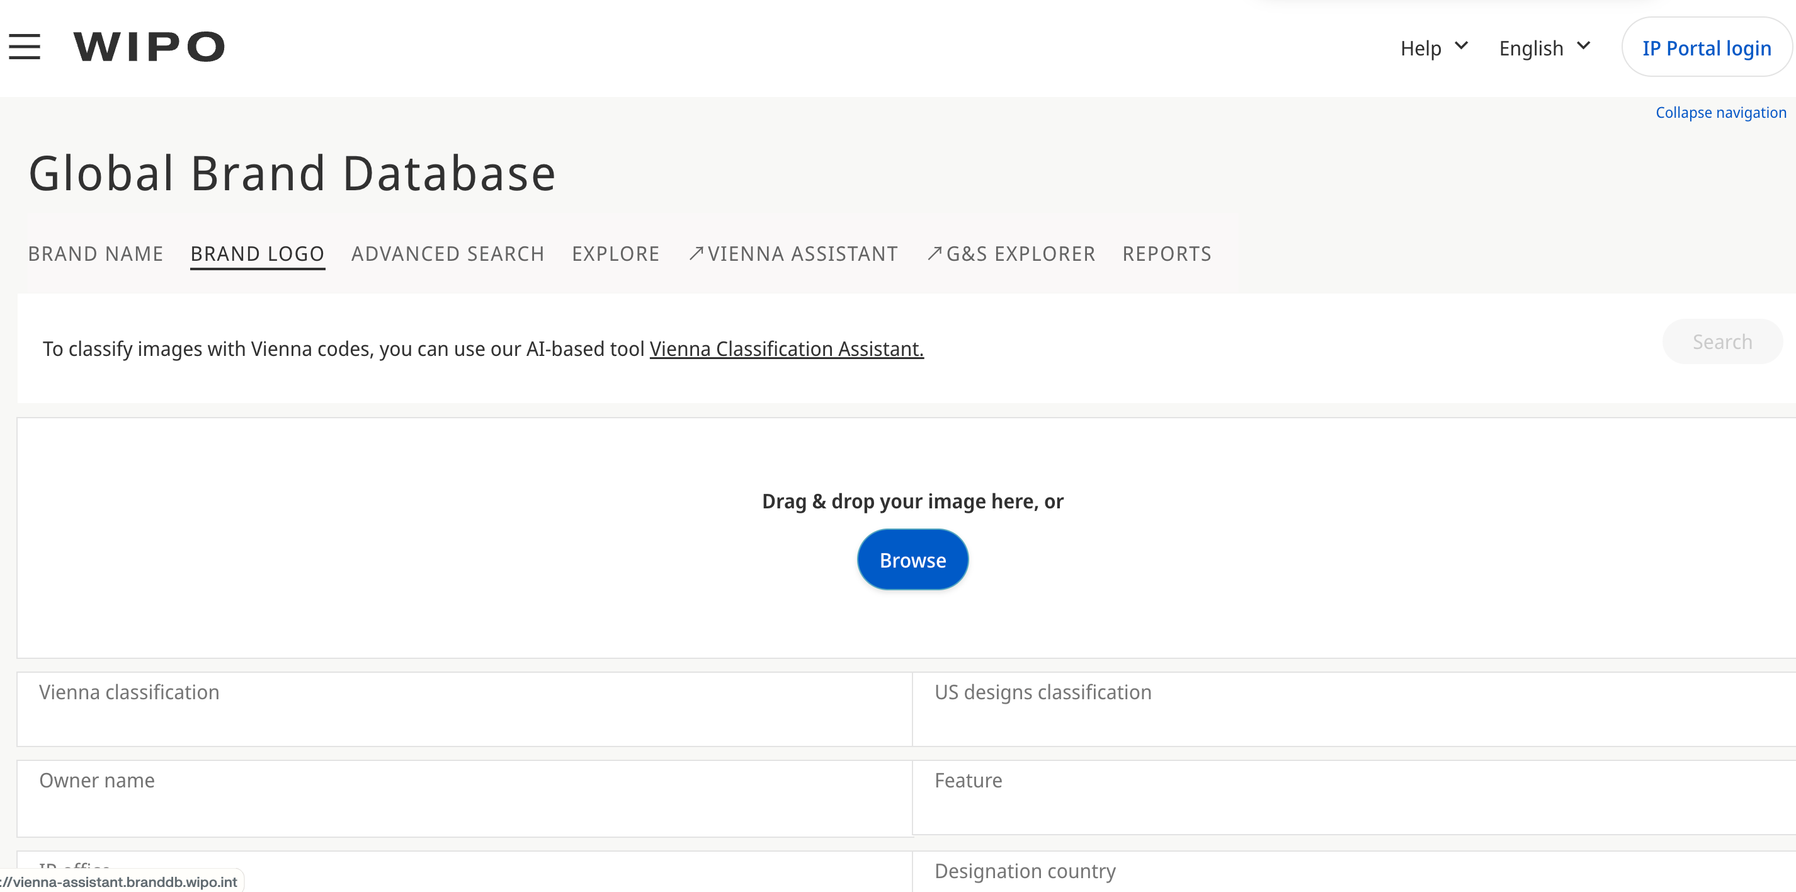Click the greyed-out Search button
Image resolution: width=1796 pixels, height=892 pixels.
pyautogui.click(x=1722, y=341)
